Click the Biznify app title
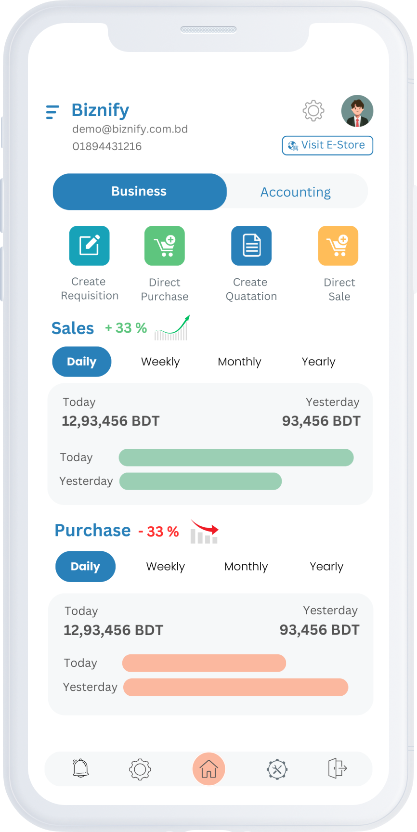Image resolution: width=417 pixels, height=832 pixels. coord(100,110)
